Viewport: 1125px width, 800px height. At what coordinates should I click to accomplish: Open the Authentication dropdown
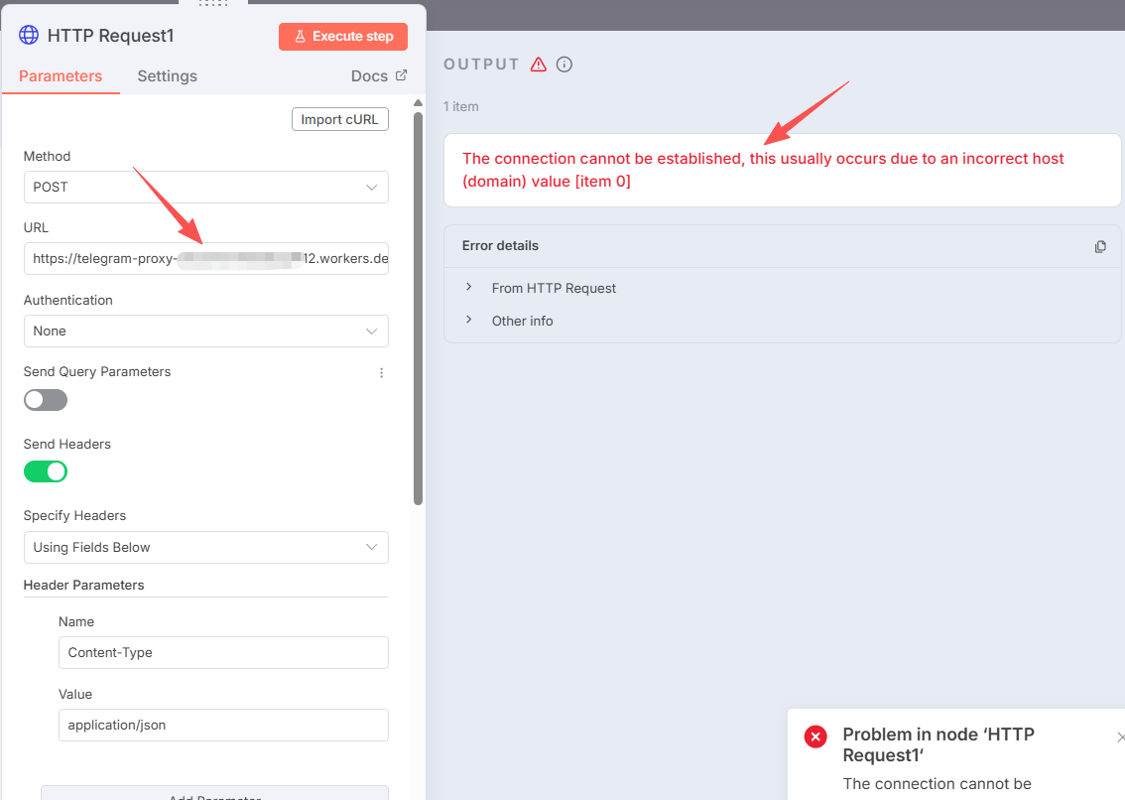[205, 332]
